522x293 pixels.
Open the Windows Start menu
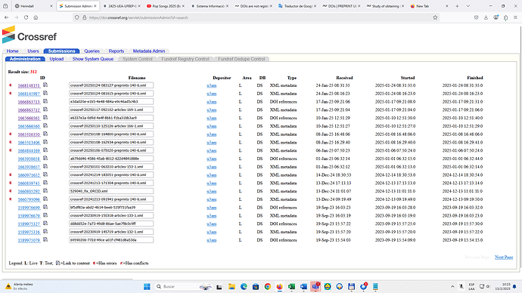point(147,287)
